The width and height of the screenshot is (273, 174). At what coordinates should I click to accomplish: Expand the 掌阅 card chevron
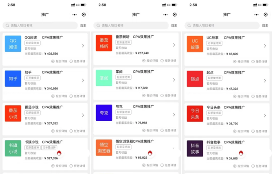coord(174,80)
